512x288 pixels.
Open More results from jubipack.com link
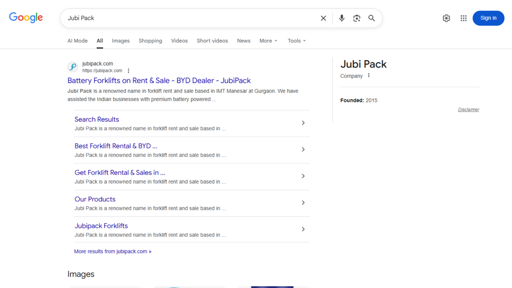(113, 251)
